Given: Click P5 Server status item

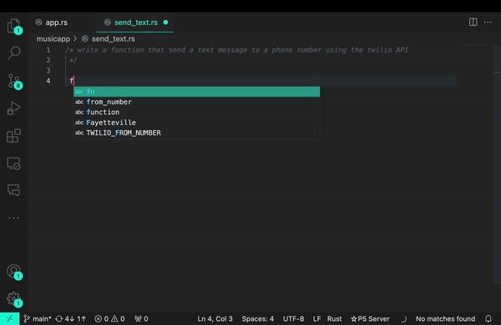Looking at the screenshot, I should click(370, 318).
